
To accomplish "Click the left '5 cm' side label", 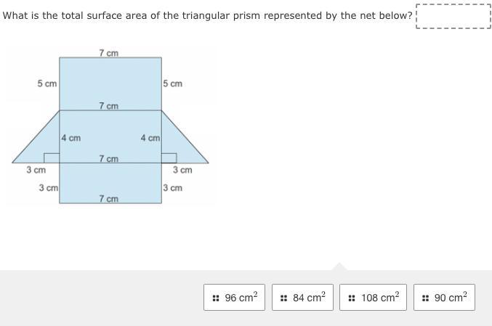I will 47,83.
